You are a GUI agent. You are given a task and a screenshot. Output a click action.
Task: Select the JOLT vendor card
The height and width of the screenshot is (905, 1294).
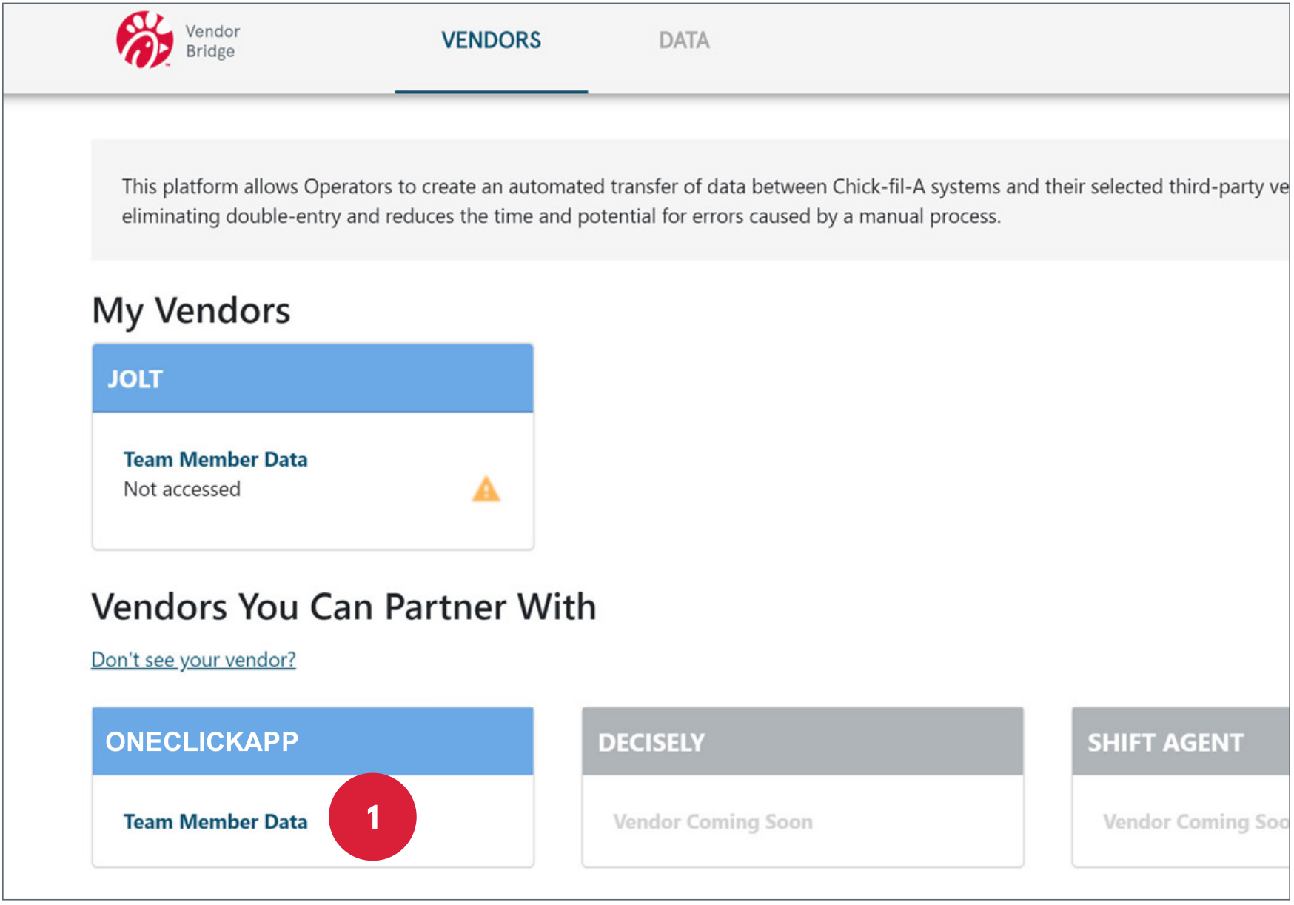312,444
